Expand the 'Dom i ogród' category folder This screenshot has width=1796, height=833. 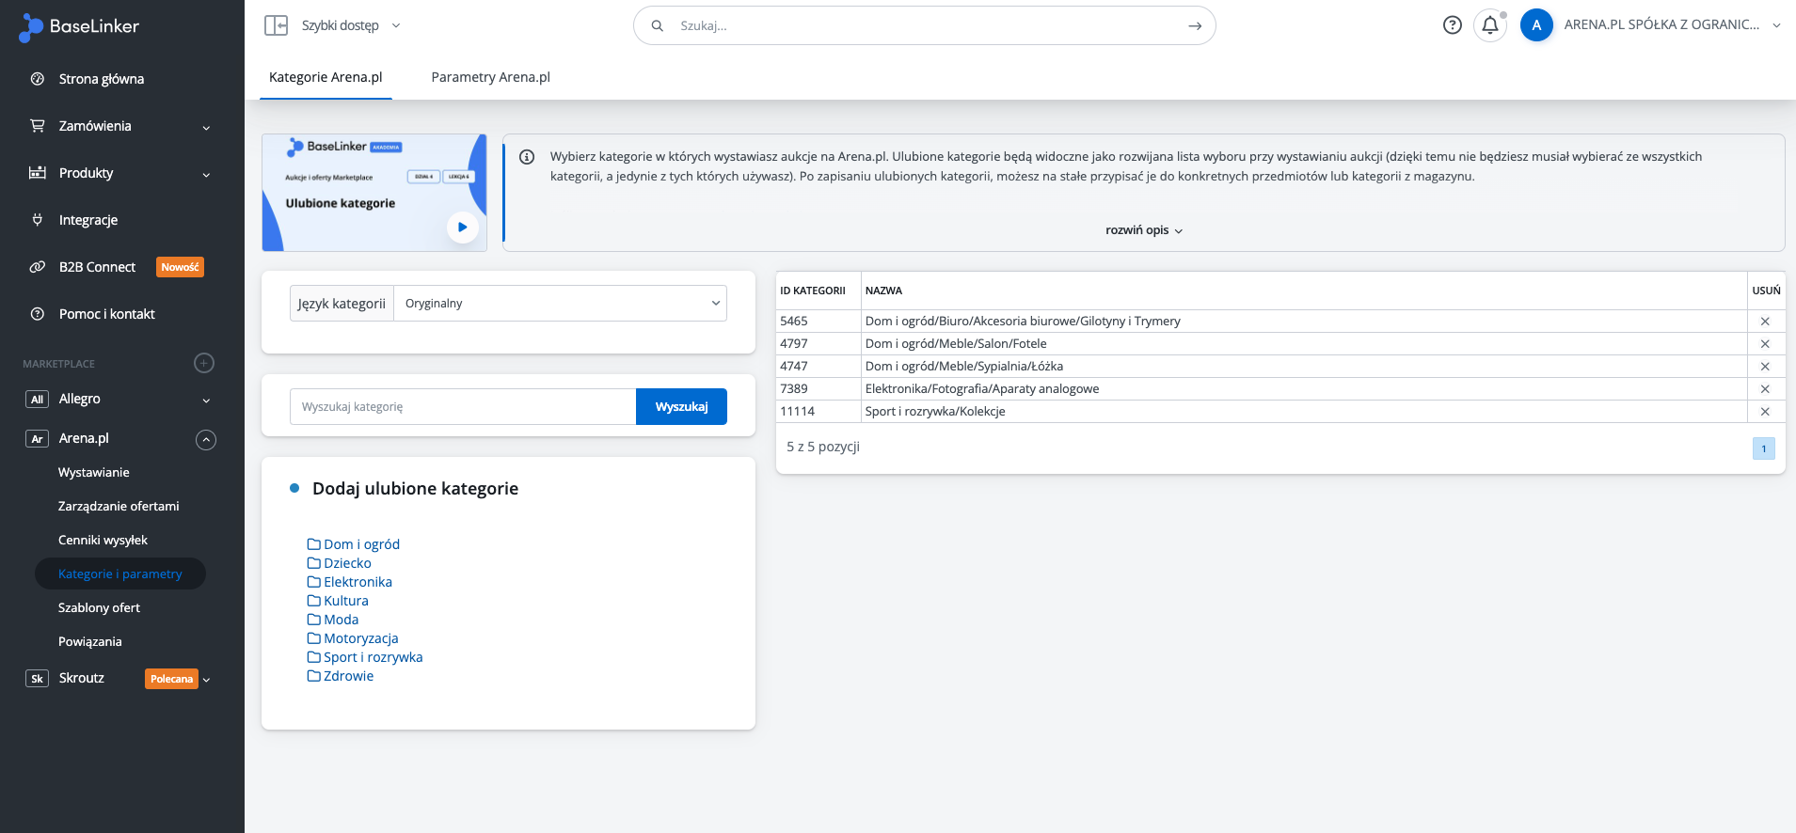pos(354,544)
